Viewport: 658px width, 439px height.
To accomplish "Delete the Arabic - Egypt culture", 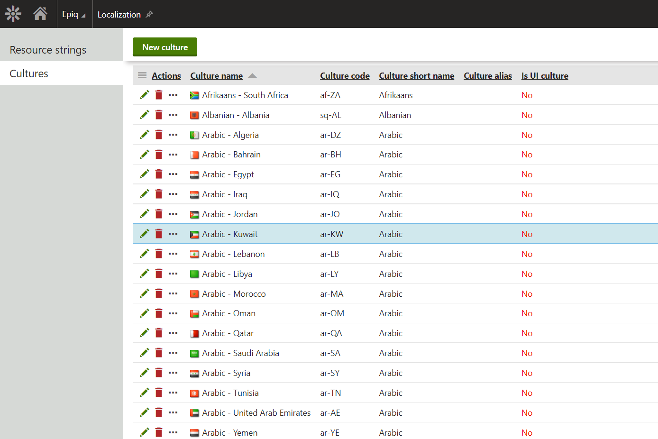I will point(159,174).
